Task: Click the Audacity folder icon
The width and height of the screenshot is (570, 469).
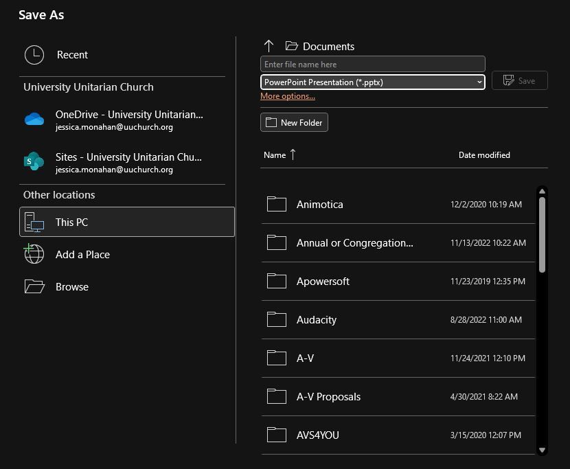Action: pyautogui.click(x=276, y=319)
